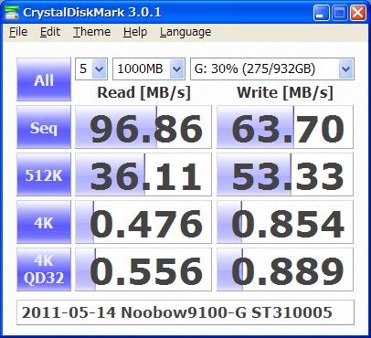Open the Language menu

pos(185,32)
